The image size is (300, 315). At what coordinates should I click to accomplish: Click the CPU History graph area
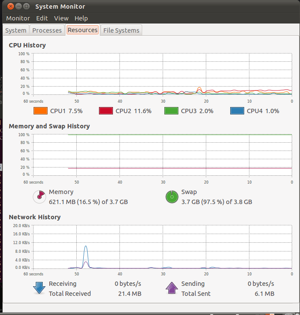[163, 74]
